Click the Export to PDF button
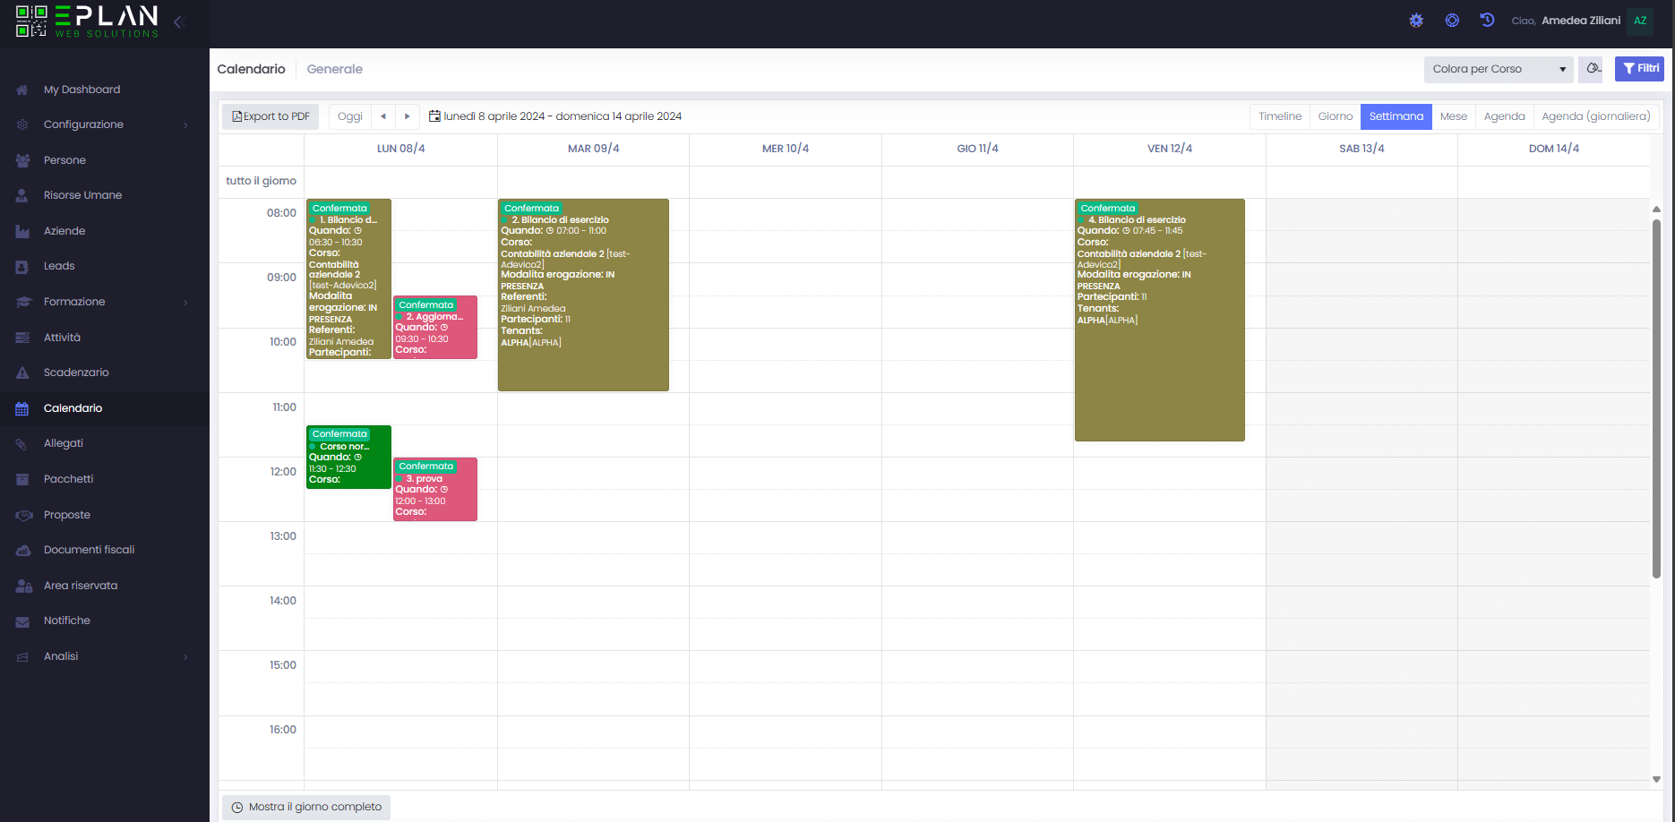The width and height of the screenshot is (1675, 822). click(271, 116)
